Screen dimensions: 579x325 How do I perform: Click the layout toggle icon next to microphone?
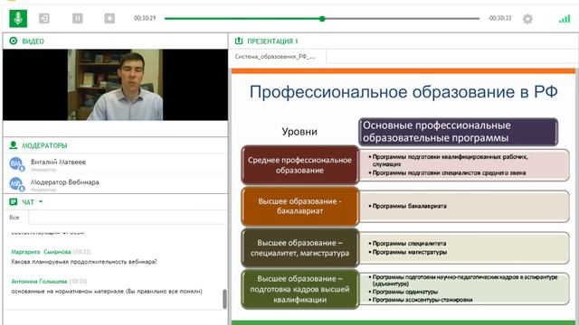tap(44, 18)
